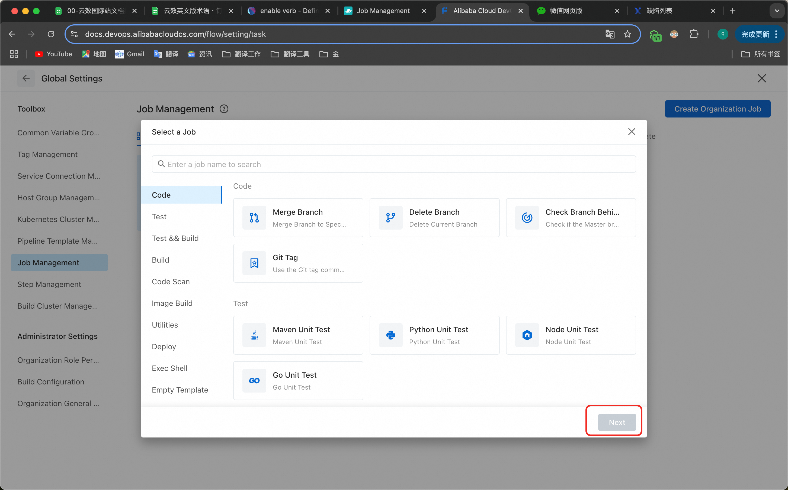The height and width of the screenshot is (490, 788).
Task: Select the Merge Branch job icon
Action: 254,218
